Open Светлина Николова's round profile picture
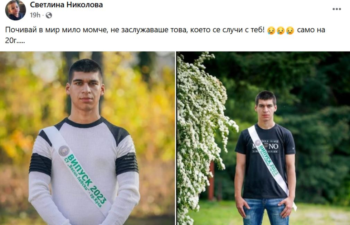Image resolution: width=350 pixels, height=225 pixels. tap(15, 10)
